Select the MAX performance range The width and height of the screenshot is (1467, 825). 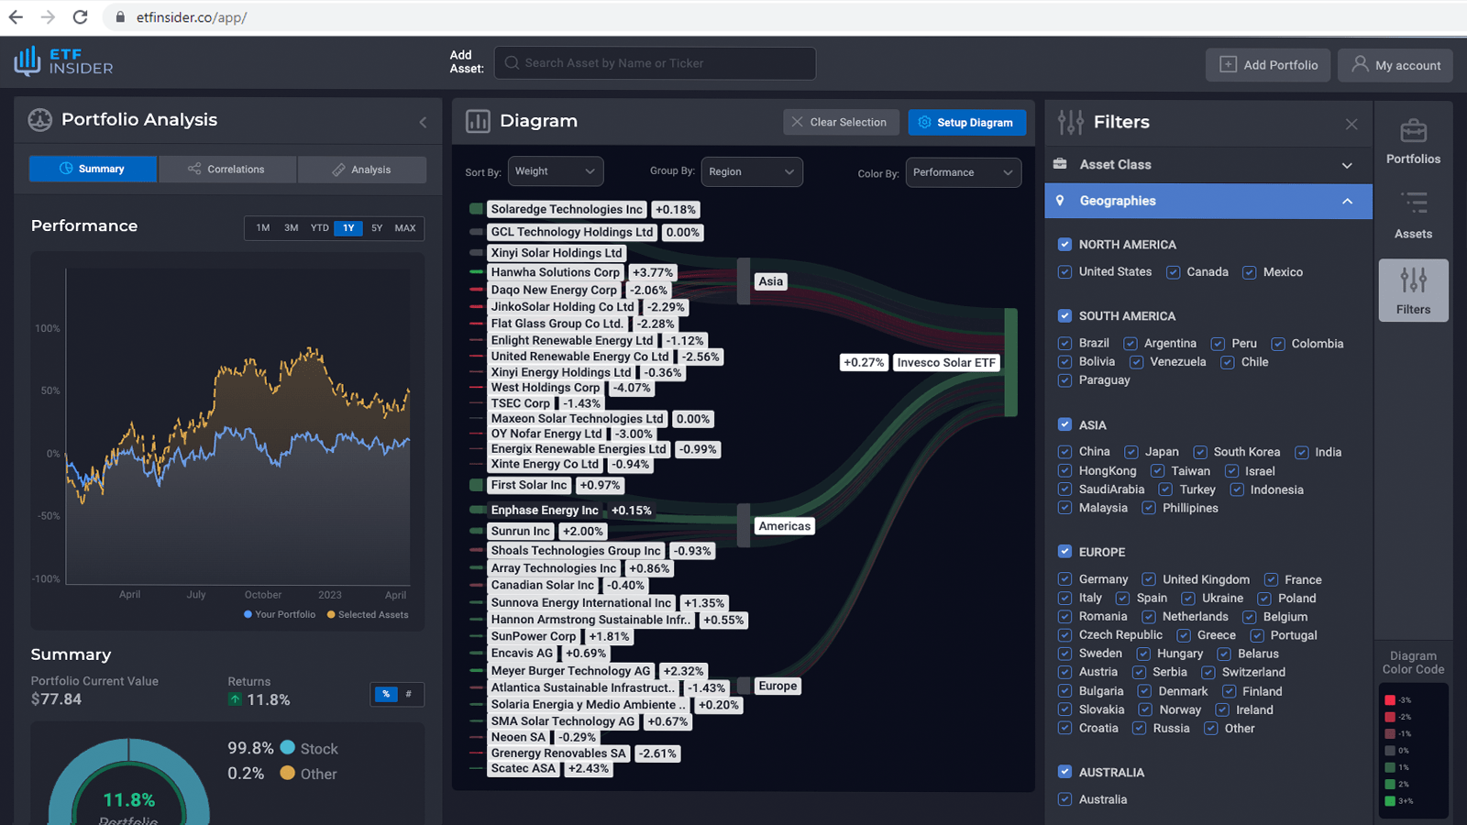click(405, 228)
